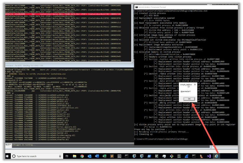Open Microsoft Word from the taskbar

97,156
